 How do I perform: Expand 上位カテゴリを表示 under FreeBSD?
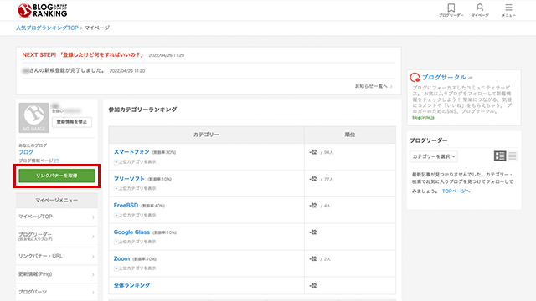coord(136,215)
